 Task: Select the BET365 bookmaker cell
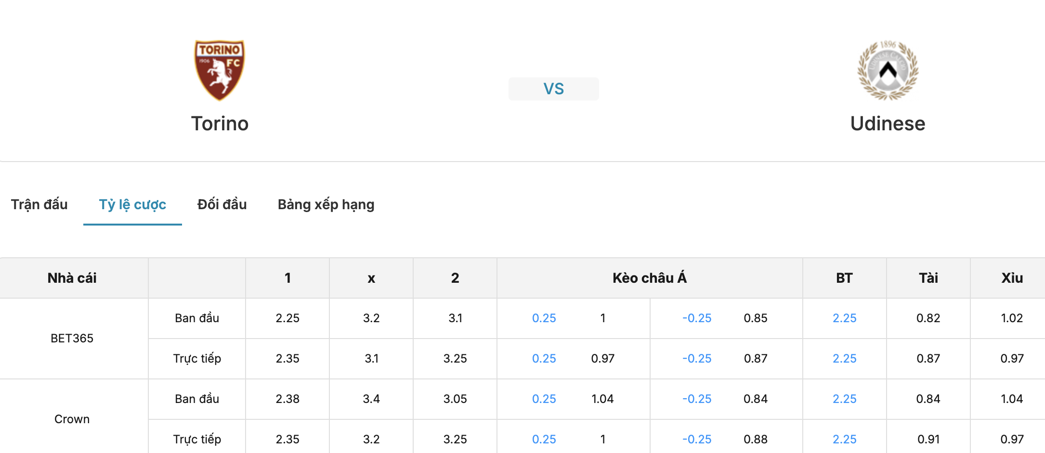(x=72, y=339)
